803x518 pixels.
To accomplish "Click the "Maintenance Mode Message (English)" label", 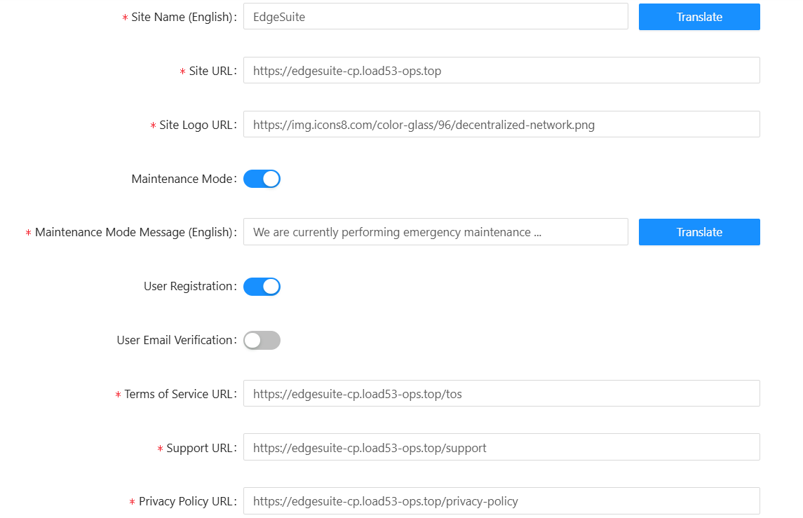I will coord(133,232).
